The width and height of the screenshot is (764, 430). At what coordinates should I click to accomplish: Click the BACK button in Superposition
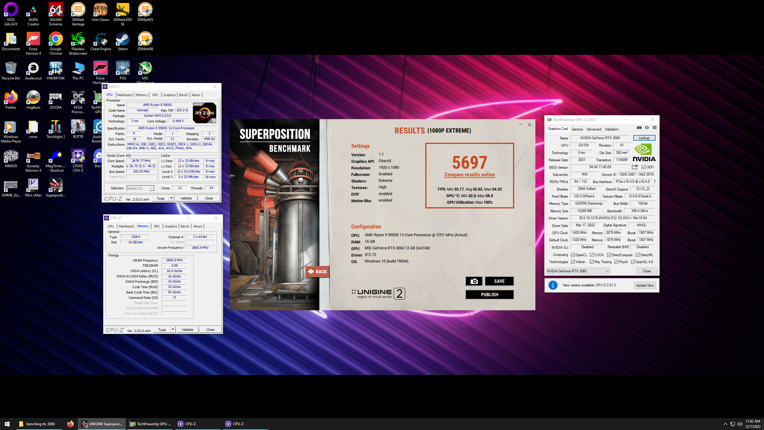(317, 271)
